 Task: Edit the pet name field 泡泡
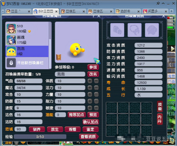70,74
